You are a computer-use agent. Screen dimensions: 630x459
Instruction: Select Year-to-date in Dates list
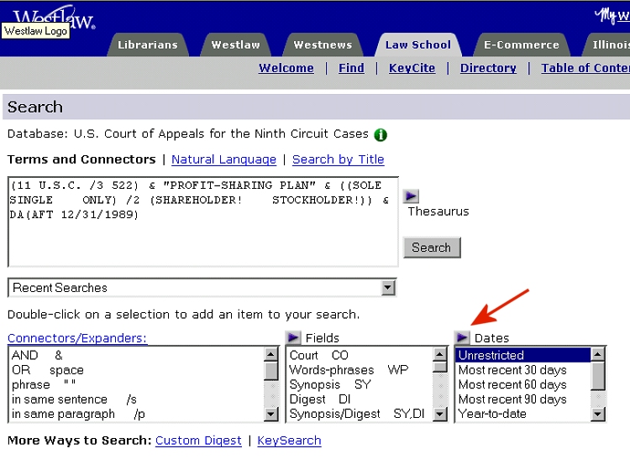[x=522, y=414]
